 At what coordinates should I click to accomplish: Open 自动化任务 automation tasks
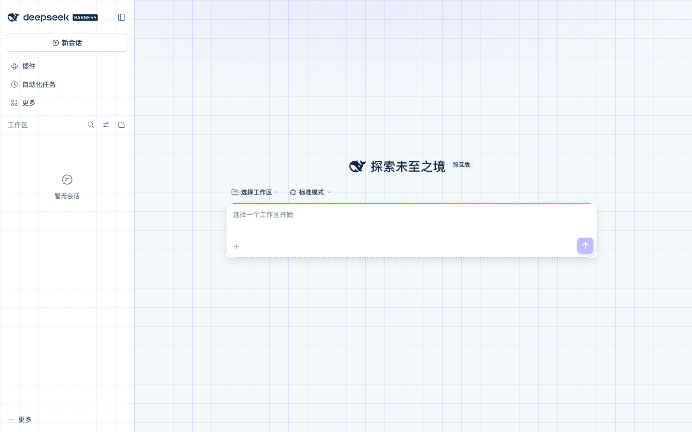click(67, 84)
